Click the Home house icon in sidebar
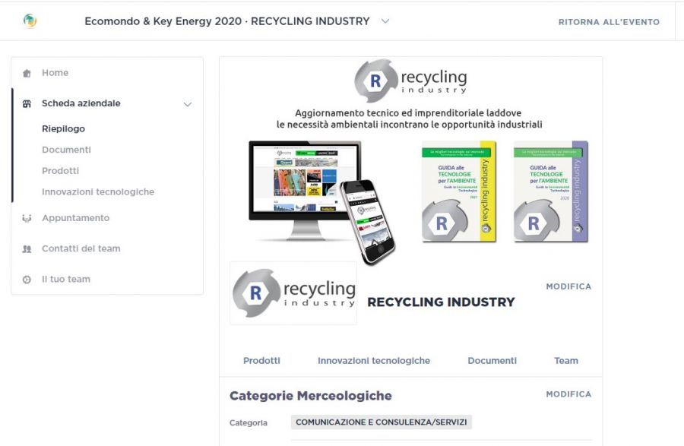The image size is (684, 446). pyautogui.click(x=27, y=74)
